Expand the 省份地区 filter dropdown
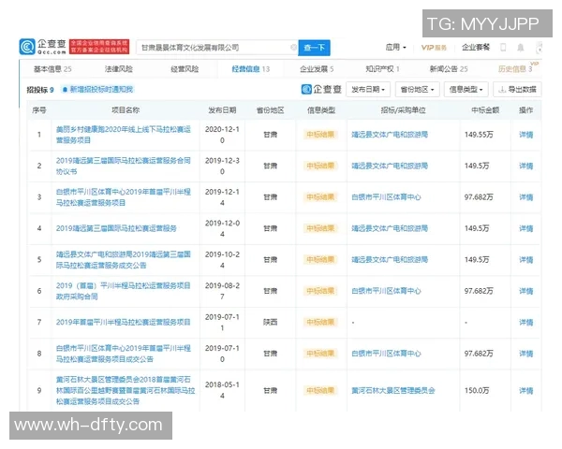562x449 pixels. tap(417, 89)
